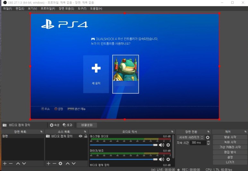
Task: Select the 장면 item in scene list
Action: click(22, 136)
